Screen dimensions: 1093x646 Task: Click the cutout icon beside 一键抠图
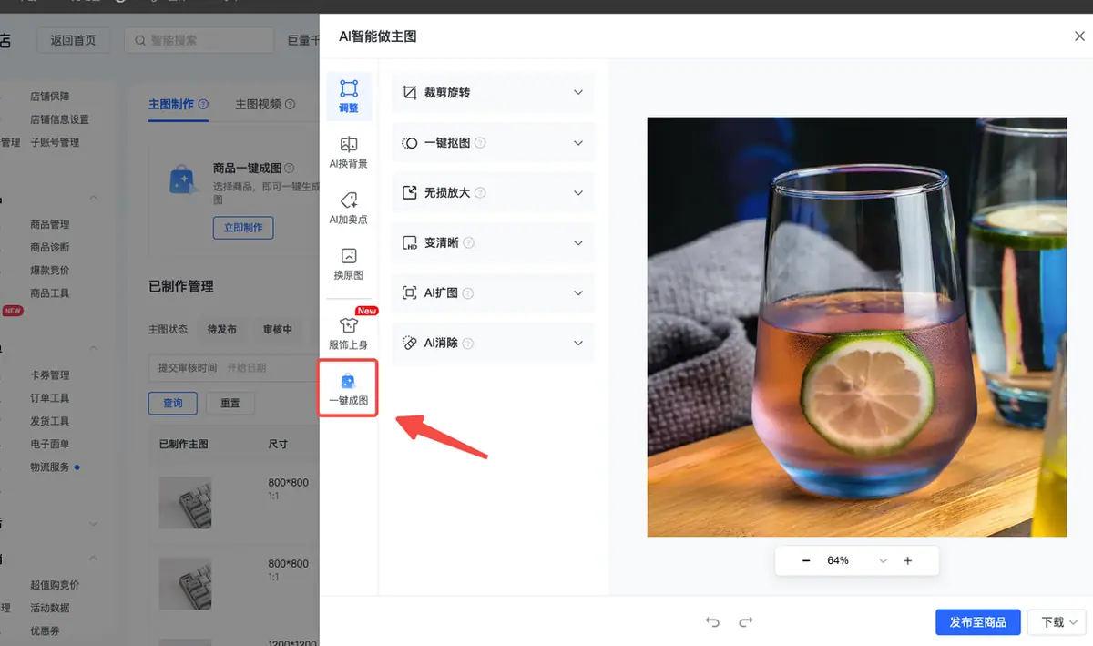[409, 143]
